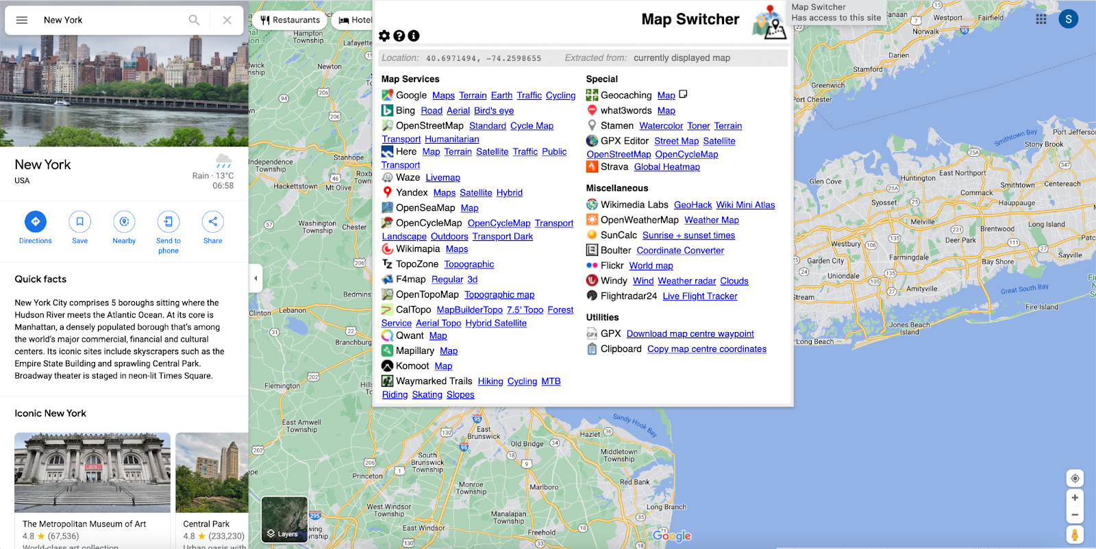Download map centre waypoint GPX
Screen dimensions: 1096x549
690,334
